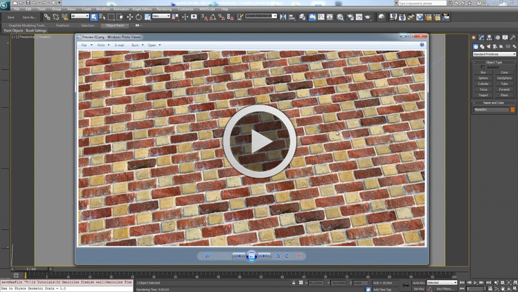The width and height of the screenshot is (518, 292).
Task: Select the Move transform tool
Action: 130,17
